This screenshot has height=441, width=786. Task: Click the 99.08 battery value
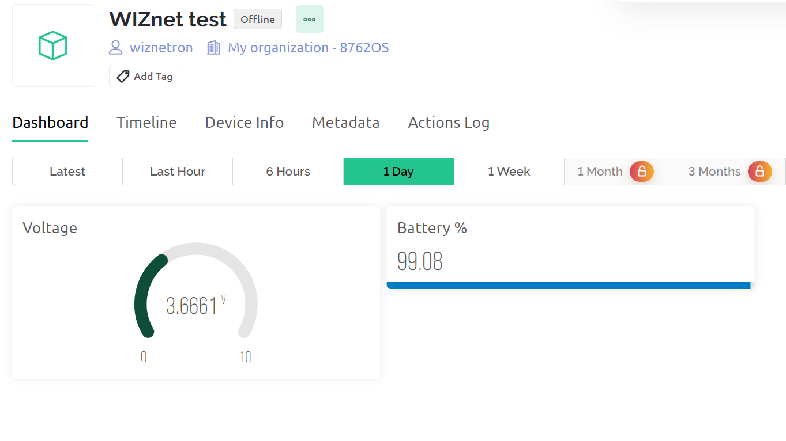click(x=420, y=261)
